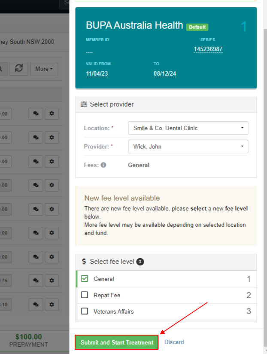Tick the Veterans Affairs checkbox
Image resolution: width=267 pixels, height=354 pixels.
click(85, 311)
